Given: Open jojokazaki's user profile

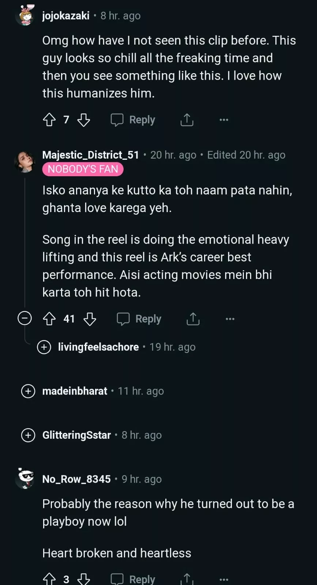Looking at the screenshot, I should click(66, 16).
